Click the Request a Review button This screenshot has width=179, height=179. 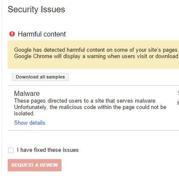(x=34, y=165)
